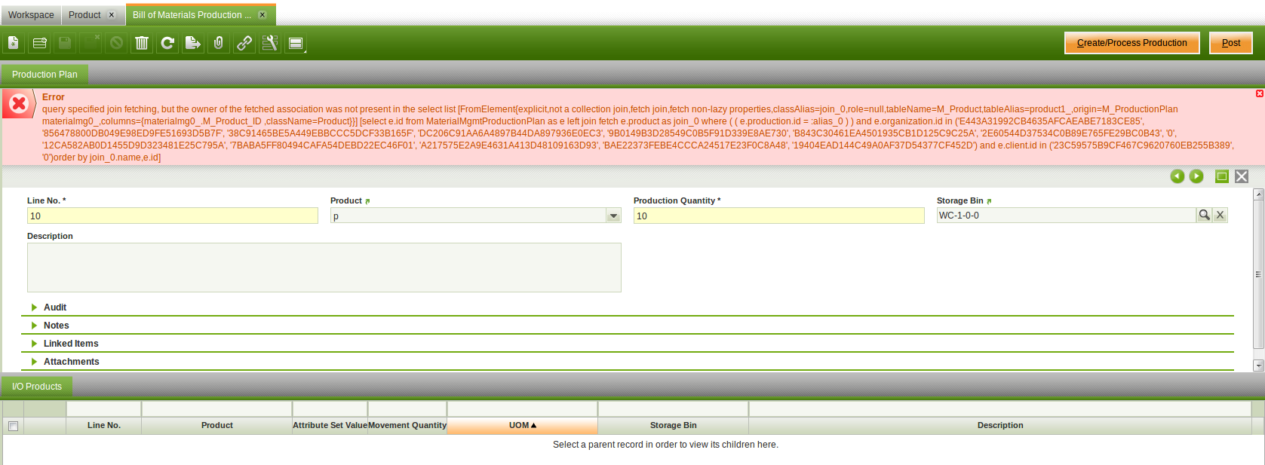Follow the Storage Bin link arrow
This screenshot has height=465, width=1265.
point(989,201)
